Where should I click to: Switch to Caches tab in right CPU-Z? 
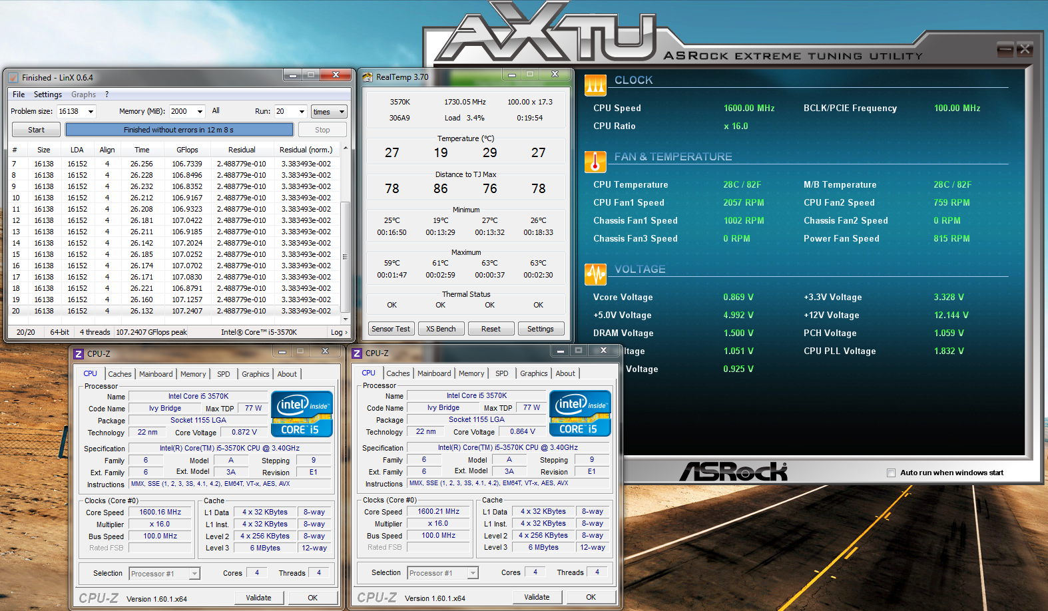click(x=398, y=373)
